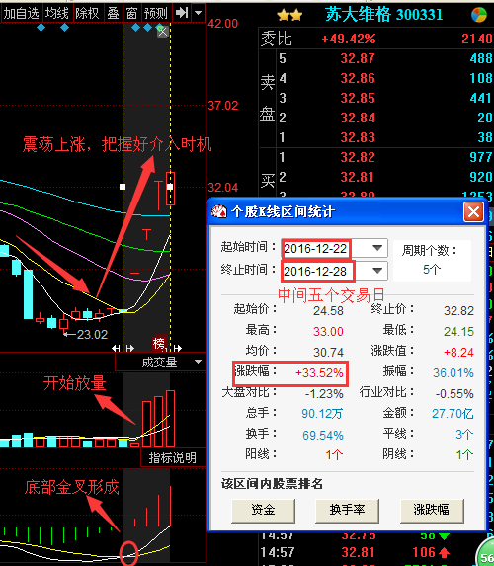Click the 换手率 ranking button

click(347, 510)
